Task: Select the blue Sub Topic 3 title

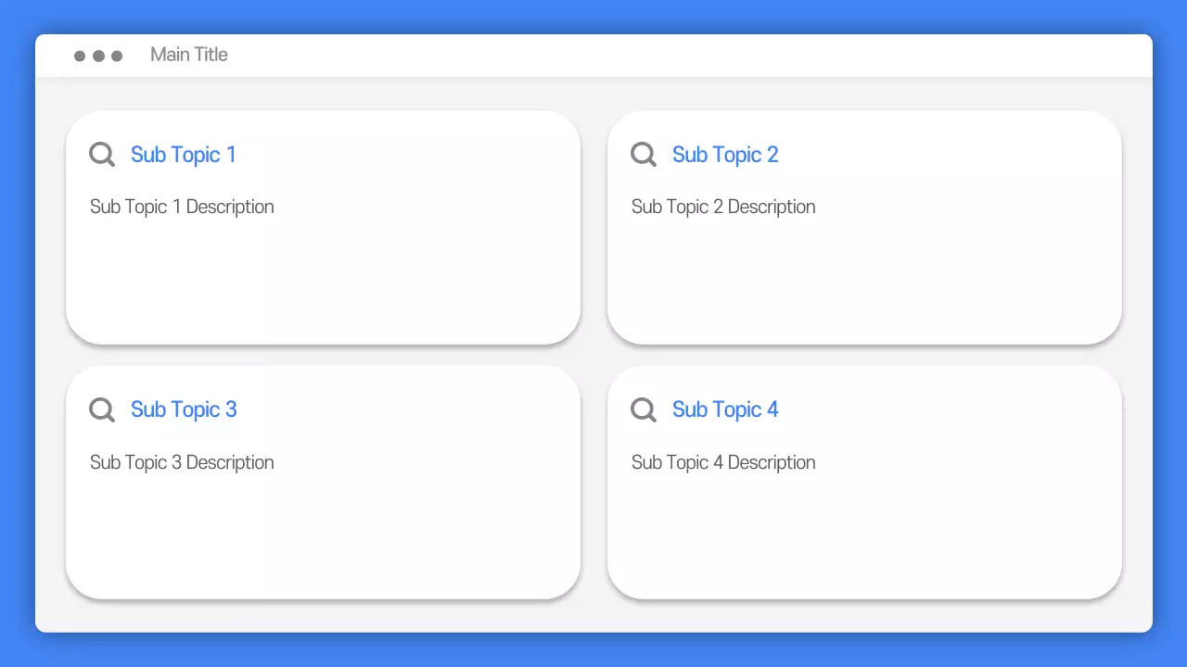Action: (184, 409)
